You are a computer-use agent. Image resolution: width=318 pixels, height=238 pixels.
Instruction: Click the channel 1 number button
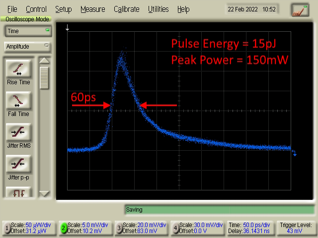[6, 228]
